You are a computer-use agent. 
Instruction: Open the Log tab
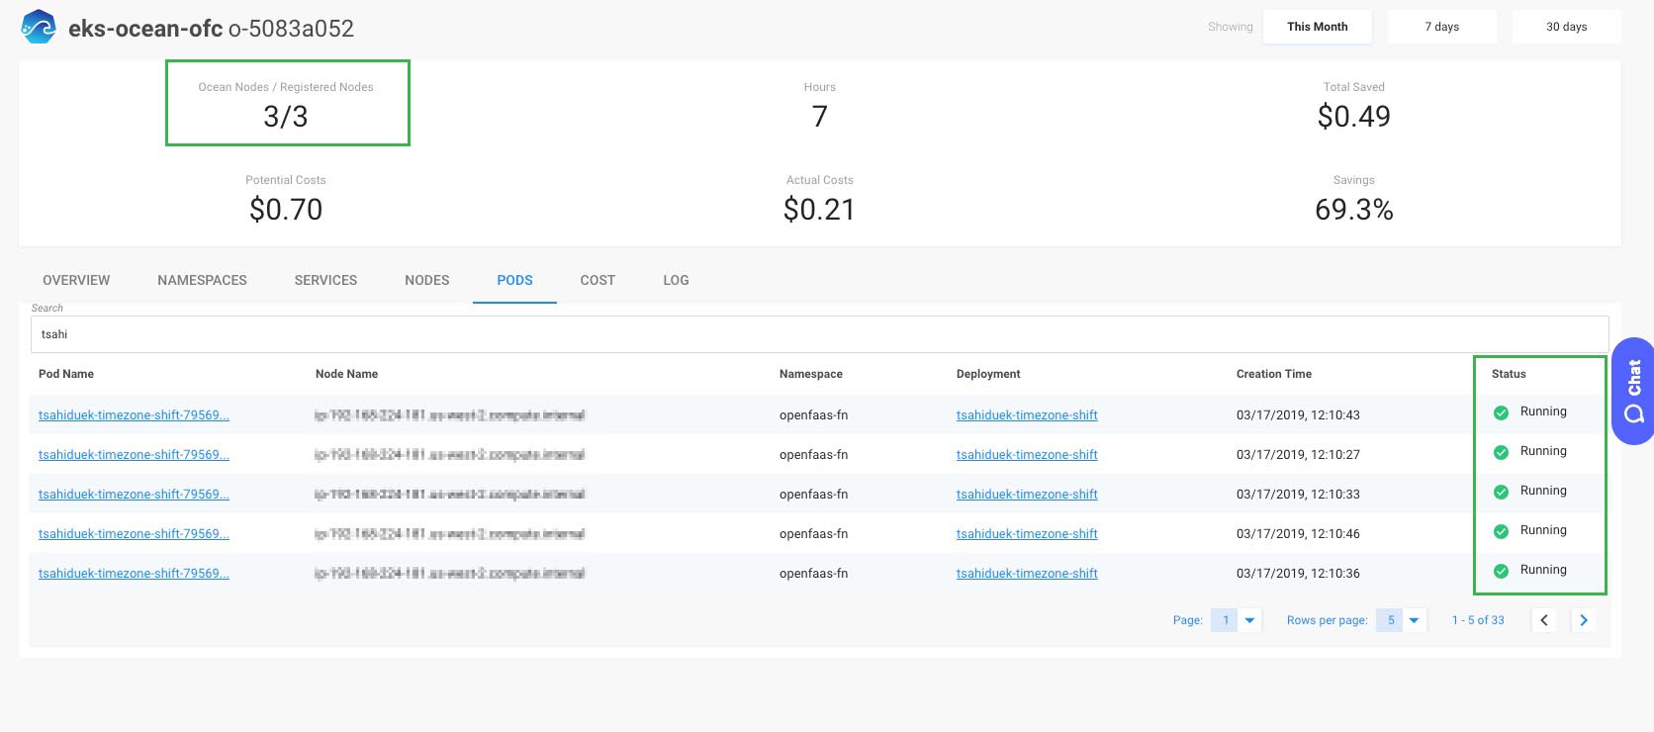pos(676,280)
